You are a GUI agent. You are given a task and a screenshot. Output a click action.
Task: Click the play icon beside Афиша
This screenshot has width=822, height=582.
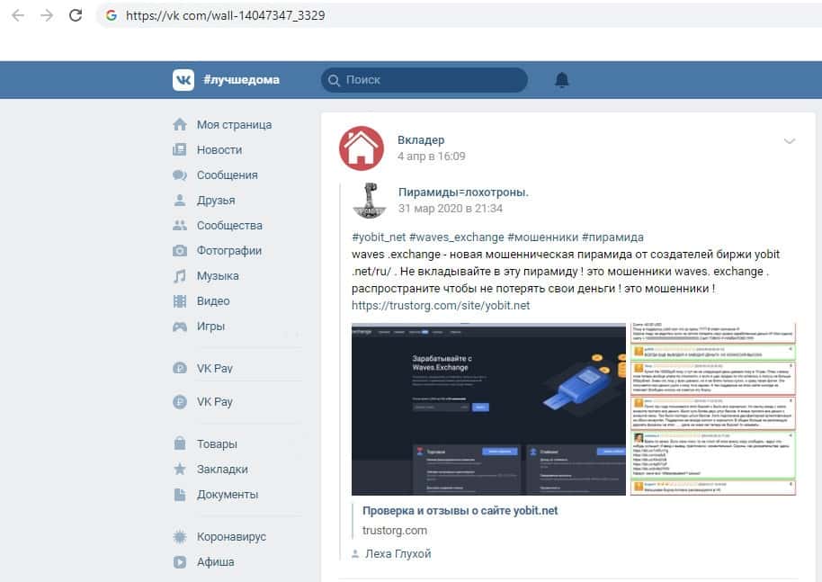tap(180, 562)
